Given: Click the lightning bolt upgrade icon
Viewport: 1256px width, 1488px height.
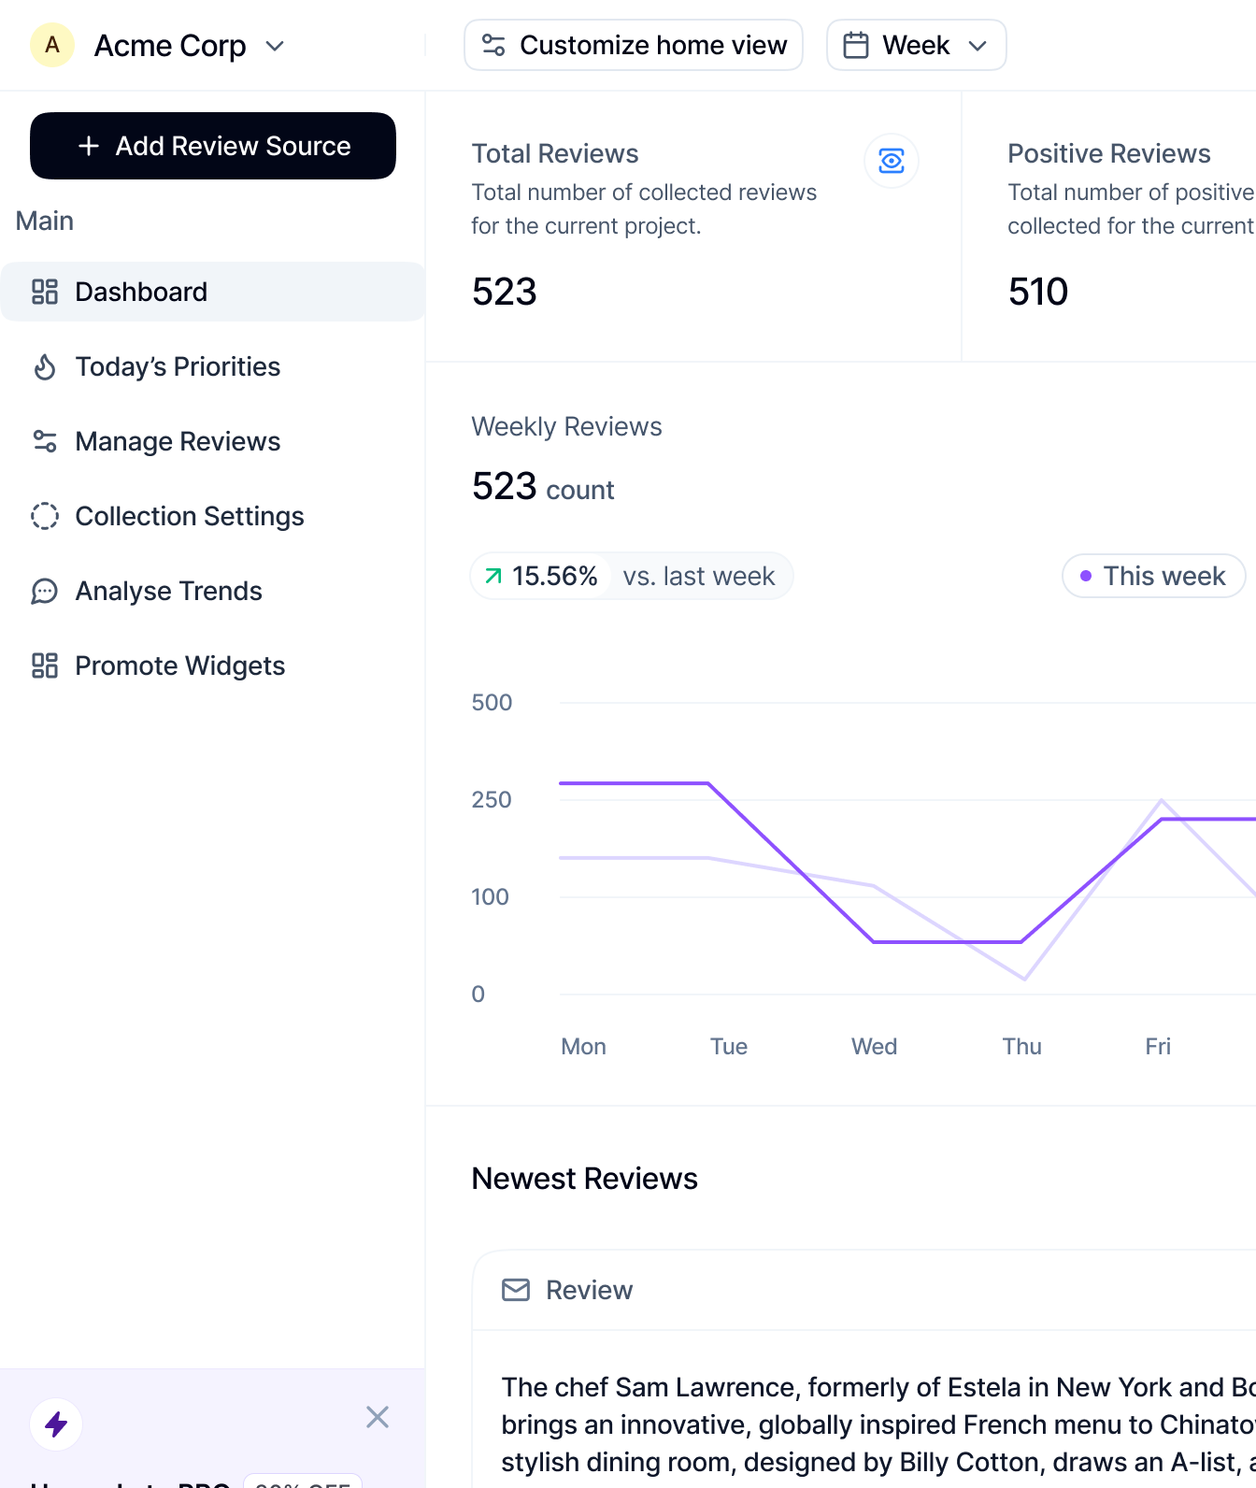Looking at the screenshot, I should click(x=56, y=1424).
